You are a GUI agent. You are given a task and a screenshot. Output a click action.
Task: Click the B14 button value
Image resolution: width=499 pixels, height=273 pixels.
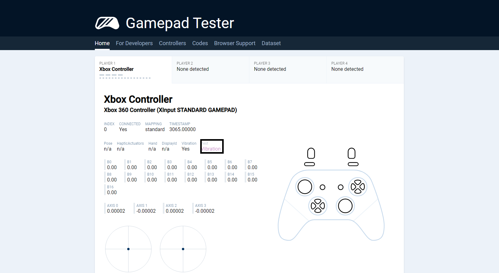click(x=232, y=180)
